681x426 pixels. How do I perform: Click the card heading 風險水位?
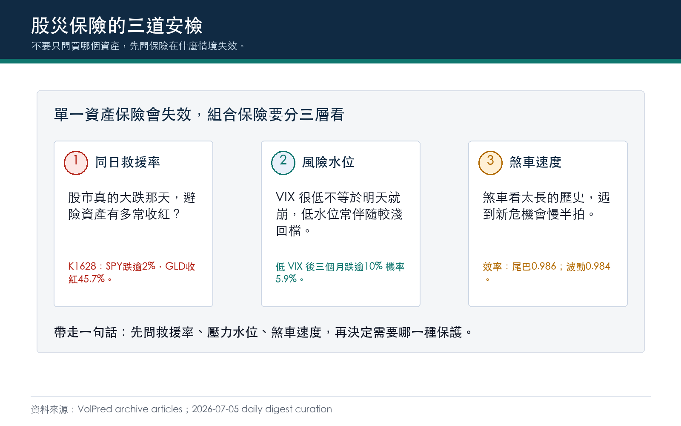click(x=328, y=162)
